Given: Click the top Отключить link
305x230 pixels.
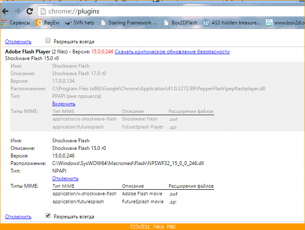Looking at the screenshot, I should 18,42.
